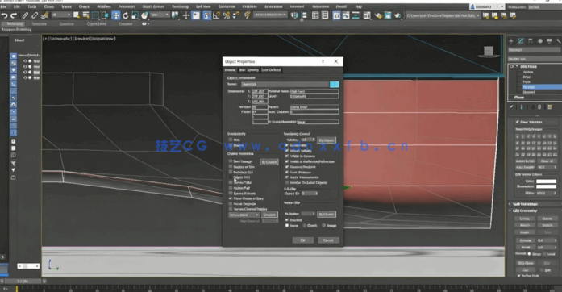Open the reference coordinate system dropdown
Screen dimensions: 562x292
click(160, 15)
